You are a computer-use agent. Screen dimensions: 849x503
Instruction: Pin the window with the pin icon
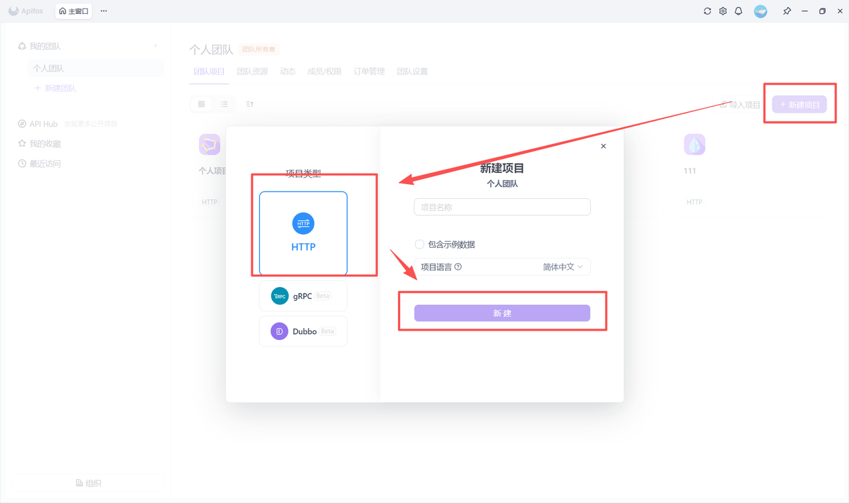coord(787,11)
